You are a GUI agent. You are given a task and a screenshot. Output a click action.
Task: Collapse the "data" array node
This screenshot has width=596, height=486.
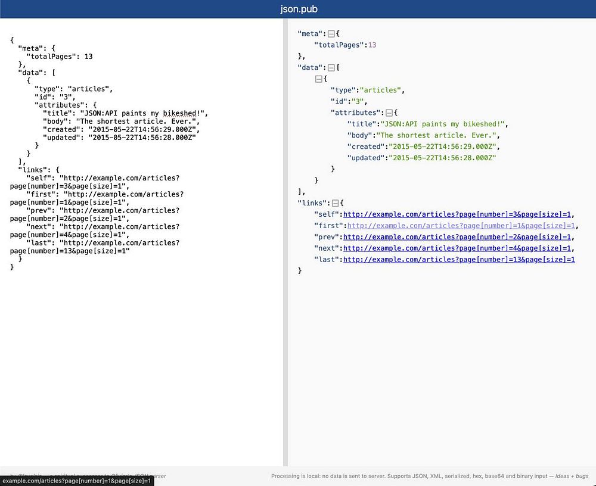[331, 68]
